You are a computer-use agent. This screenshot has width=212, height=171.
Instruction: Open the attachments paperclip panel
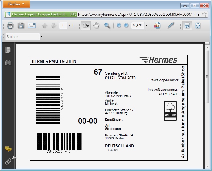(x=8, y=161)
